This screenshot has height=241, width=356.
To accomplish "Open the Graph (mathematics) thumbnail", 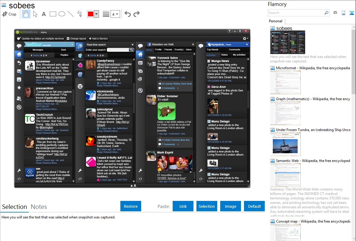I will coord(285,113).
